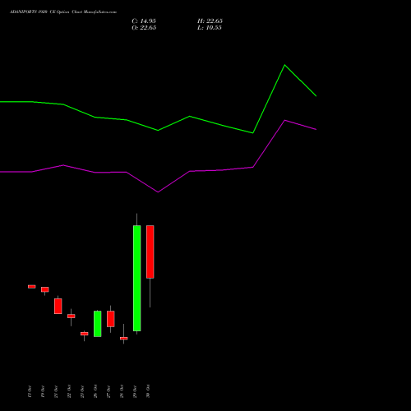The image size is (411, 411).
Task: Click the '27 Oct' date label
Action: (x=109, y=391)
